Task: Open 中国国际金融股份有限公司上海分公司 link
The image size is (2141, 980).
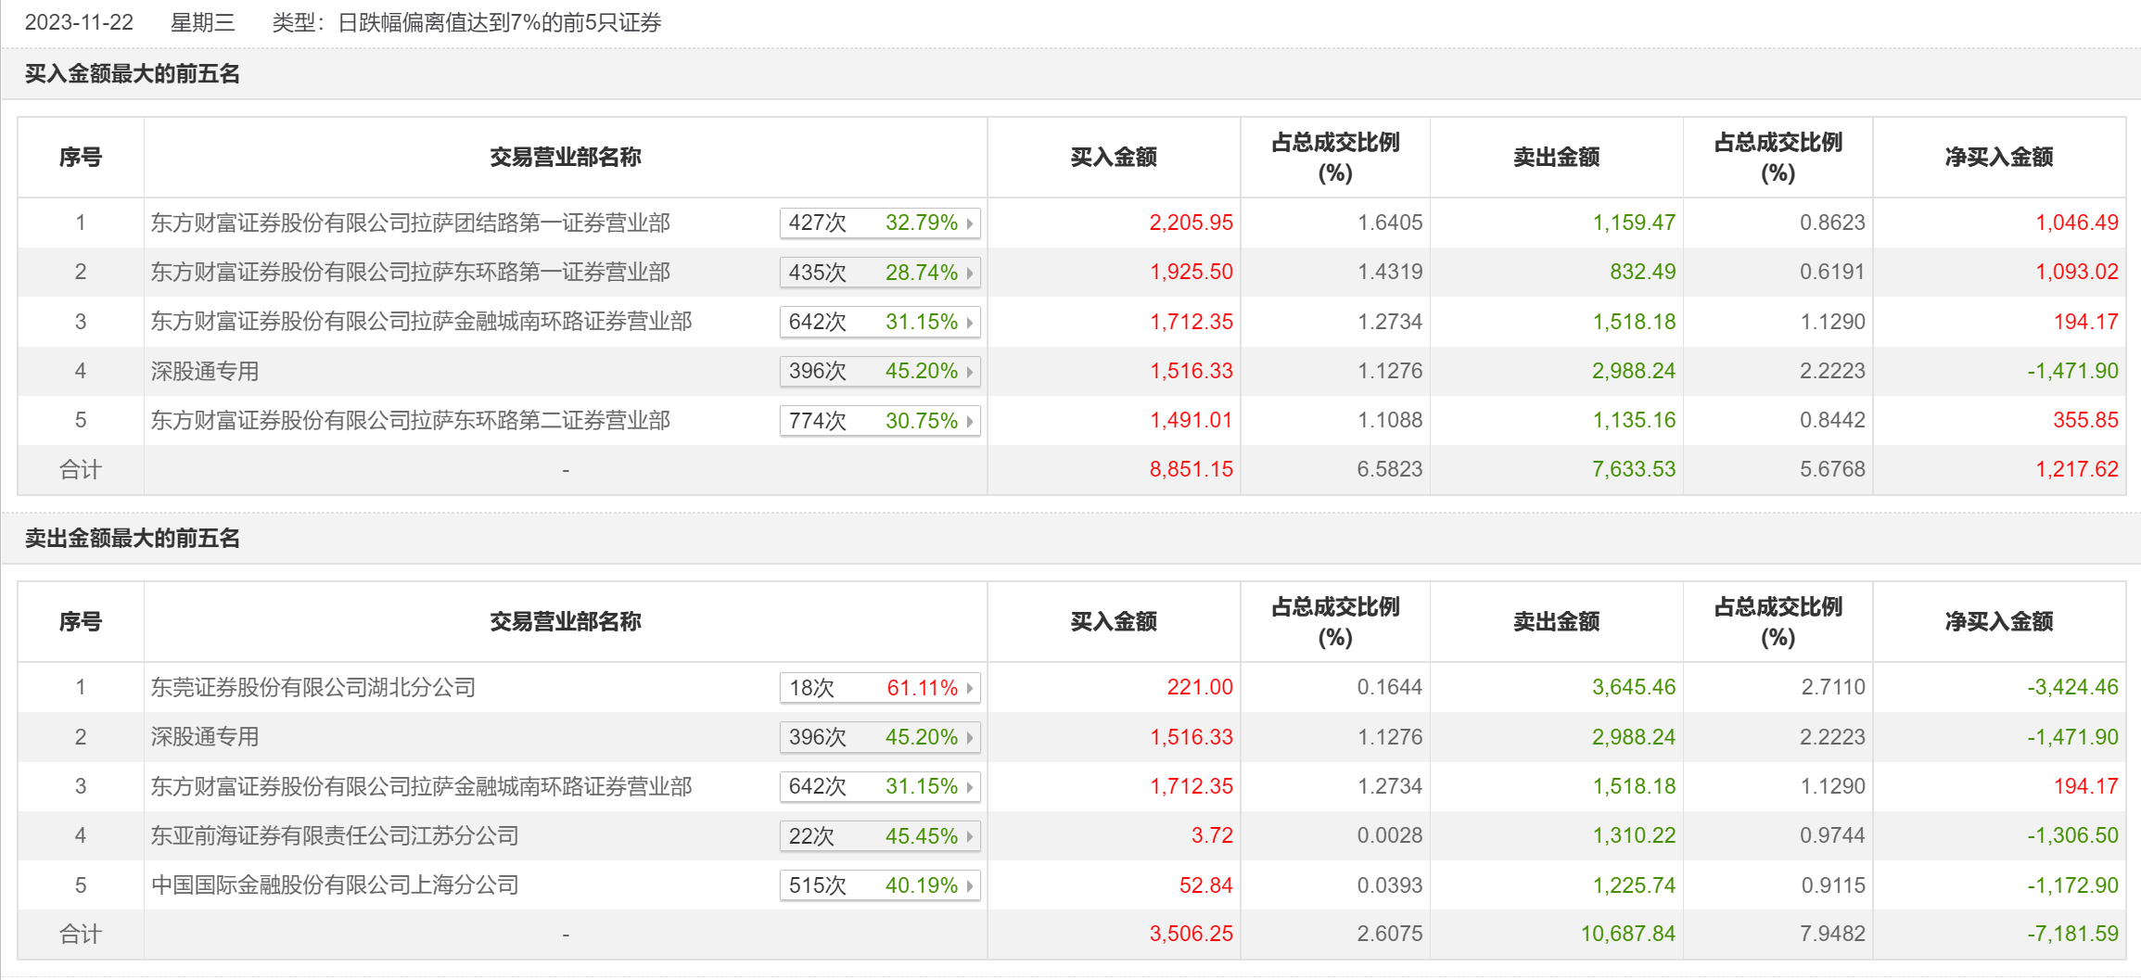Action: click(335, 885)
